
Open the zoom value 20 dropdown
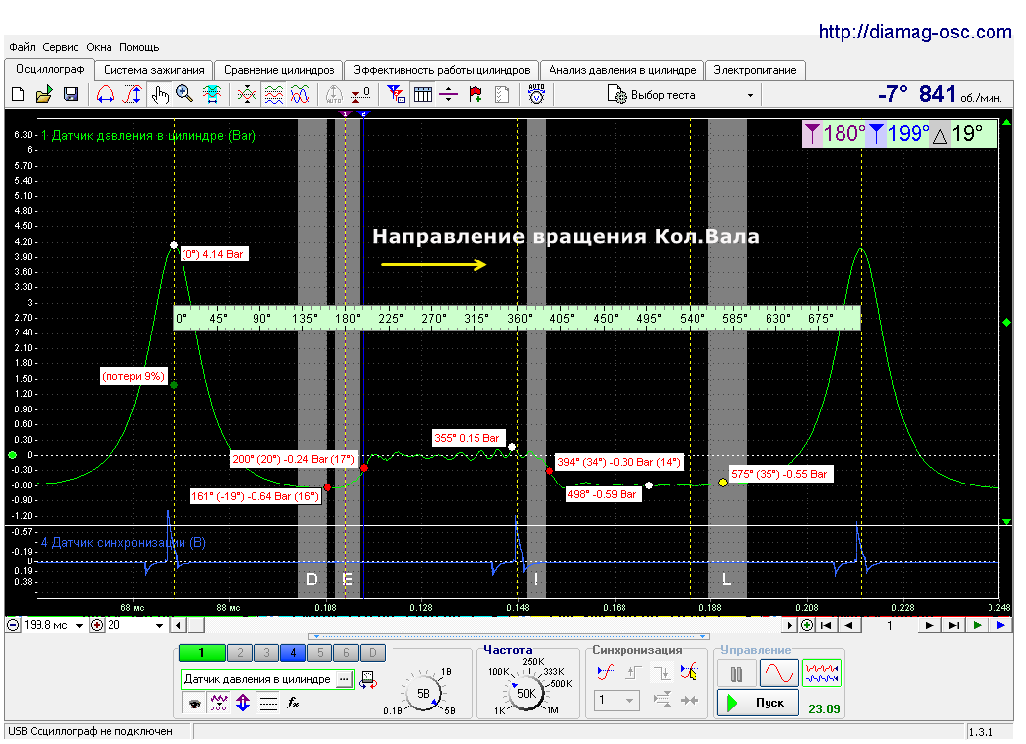[159, 626]
